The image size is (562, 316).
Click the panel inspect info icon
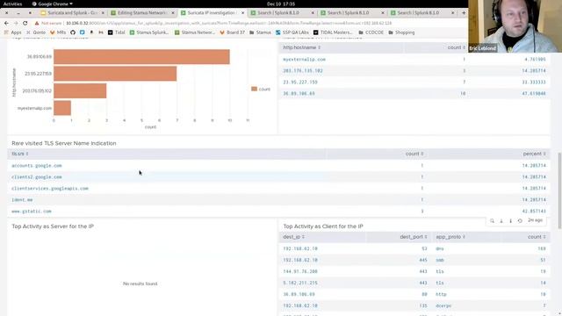pos(511,220)
